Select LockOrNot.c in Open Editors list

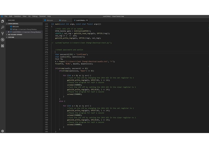24,32
